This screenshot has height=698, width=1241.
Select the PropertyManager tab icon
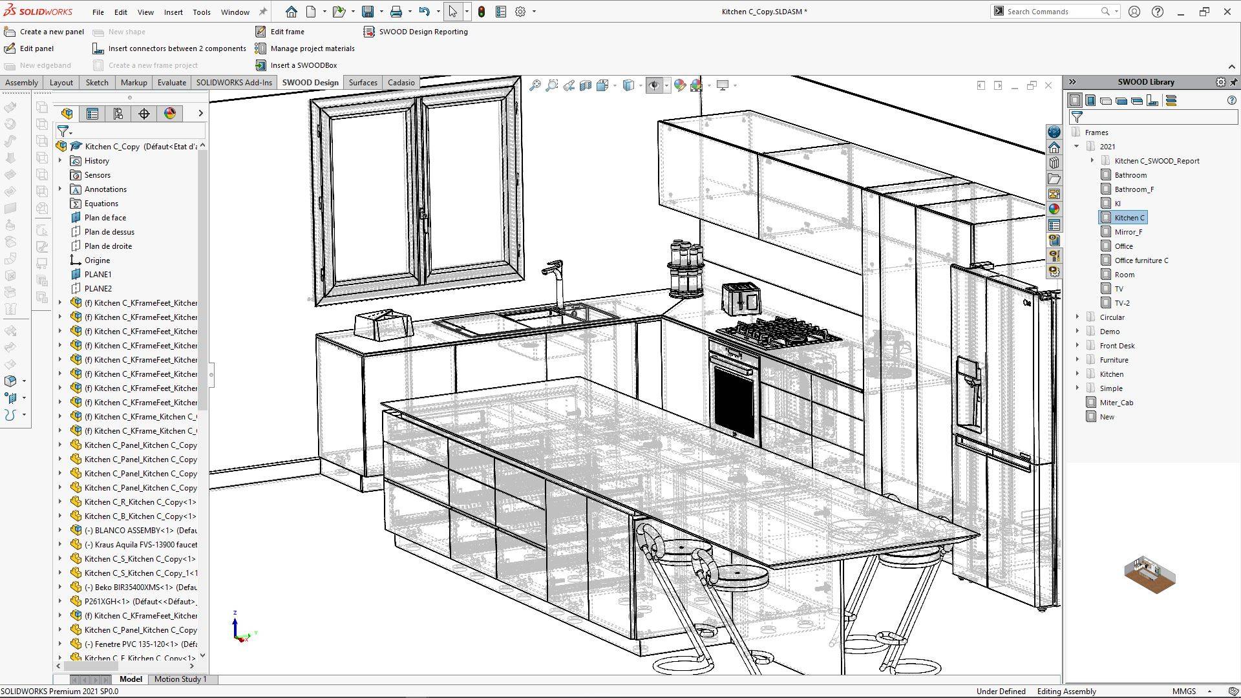pyautogui.click(x=92, y=114)
